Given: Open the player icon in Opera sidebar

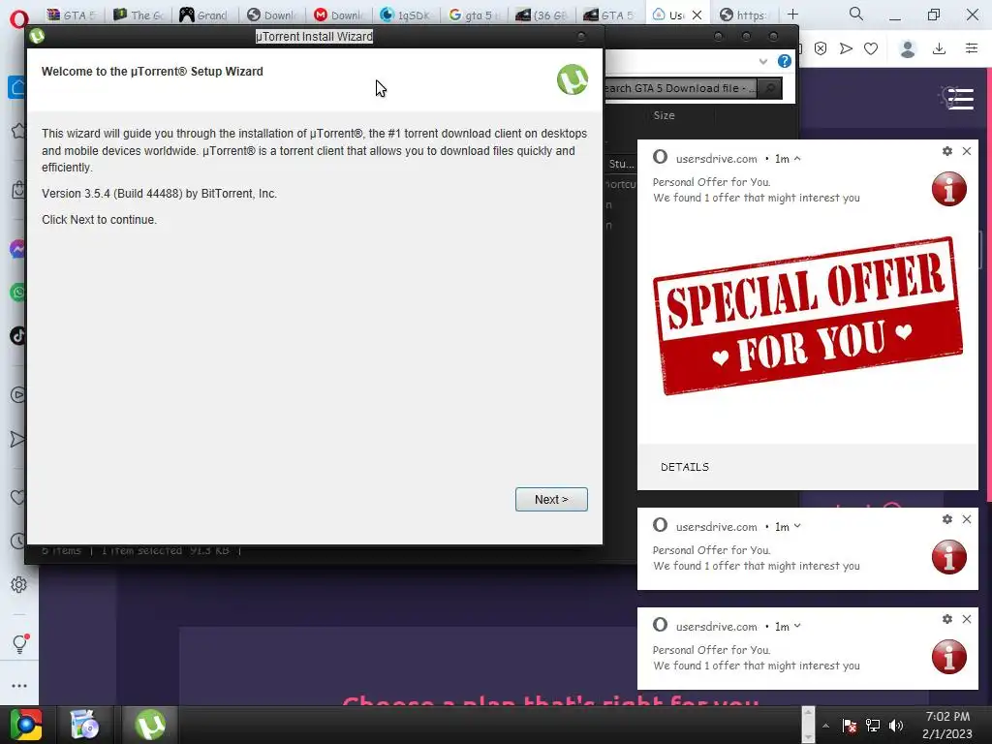Looking at the screenshot, I should coord(17,395).
